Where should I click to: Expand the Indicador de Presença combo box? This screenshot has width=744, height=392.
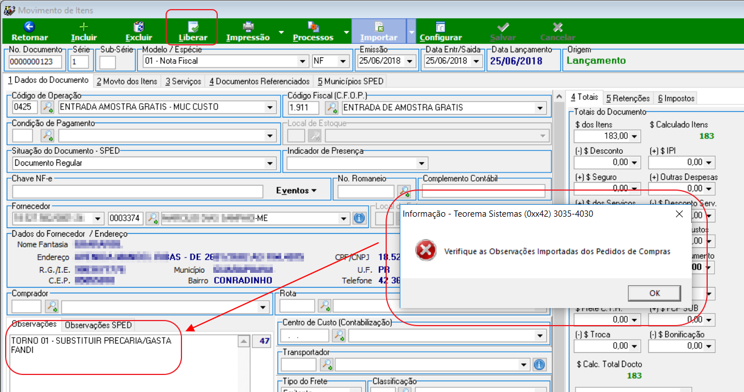421,163
